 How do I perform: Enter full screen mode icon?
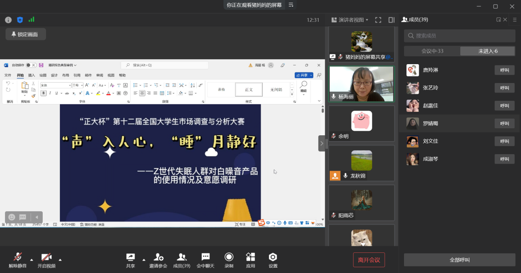click(378, 20)
